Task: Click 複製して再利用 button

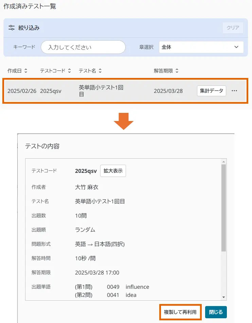Action: 180,312
